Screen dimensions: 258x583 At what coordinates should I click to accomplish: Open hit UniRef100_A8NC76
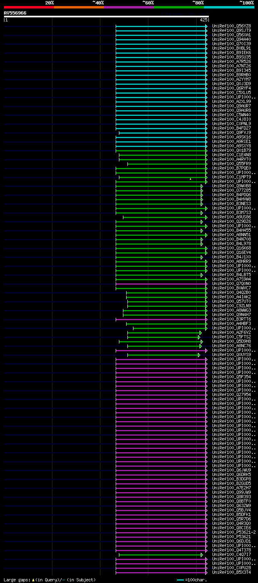point(231,346)
